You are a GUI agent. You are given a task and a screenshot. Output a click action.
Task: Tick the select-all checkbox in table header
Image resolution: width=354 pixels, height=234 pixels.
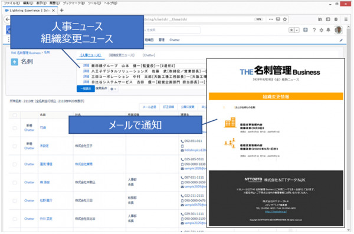tap(15, 115)
